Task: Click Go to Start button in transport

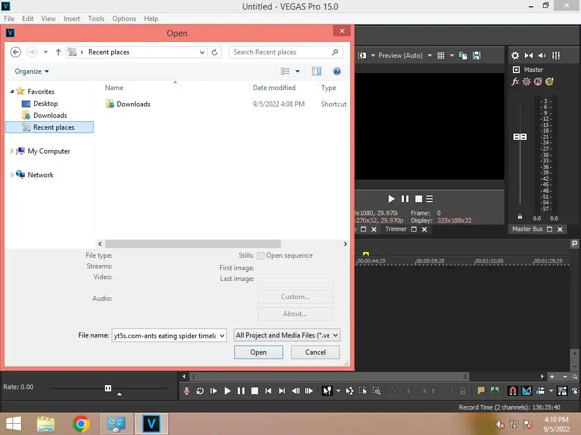Action: click(268, 391)
